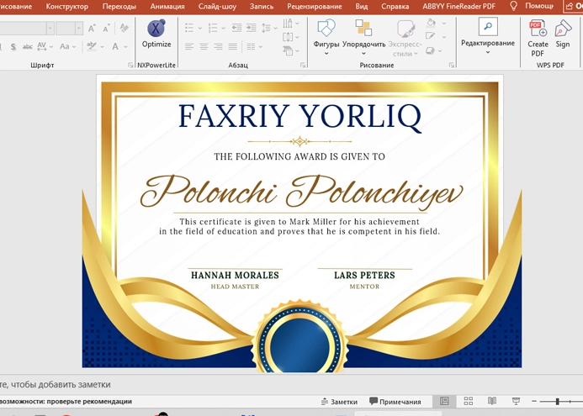Expand the font size combo box
The image size is (583, 416).
point(78,28)
